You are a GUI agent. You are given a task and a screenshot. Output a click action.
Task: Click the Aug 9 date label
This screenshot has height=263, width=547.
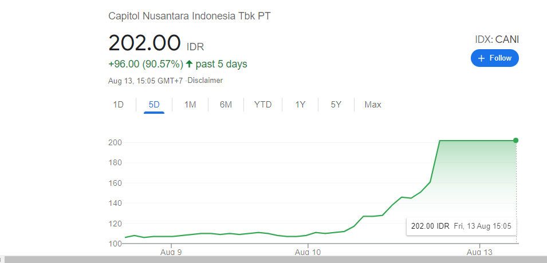coord(171,252)
